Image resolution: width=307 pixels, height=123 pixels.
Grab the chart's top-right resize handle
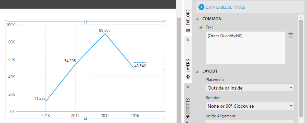click(x=165, y=22)
